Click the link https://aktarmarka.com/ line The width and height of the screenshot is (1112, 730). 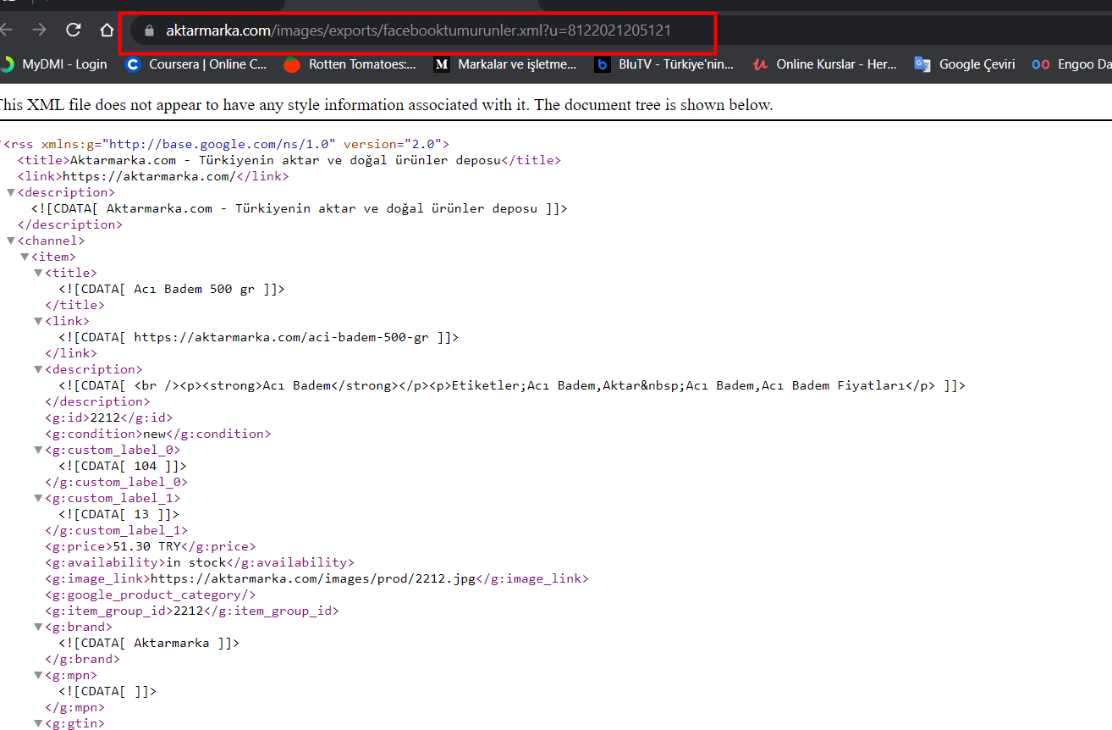[153, 176]
